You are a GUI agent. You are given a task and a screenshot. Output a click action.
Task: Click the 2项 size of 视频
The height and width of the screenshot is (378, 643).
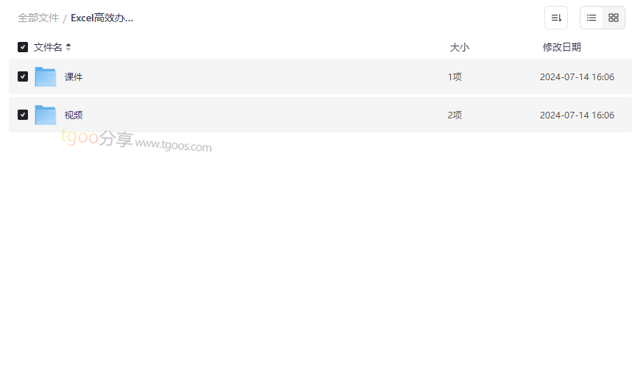pyautogui.click(x=455, y=115)
